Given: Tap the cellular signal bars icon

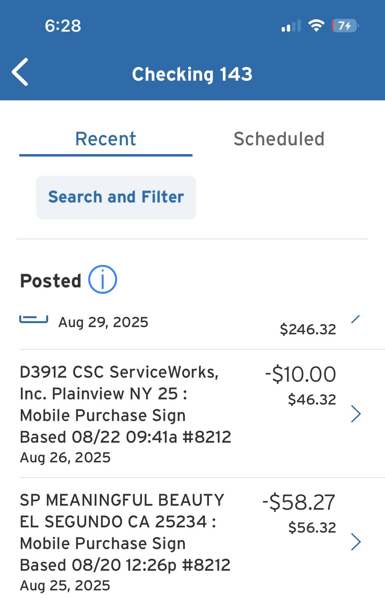Looking at the screenshot, I should tap(291, 26).
